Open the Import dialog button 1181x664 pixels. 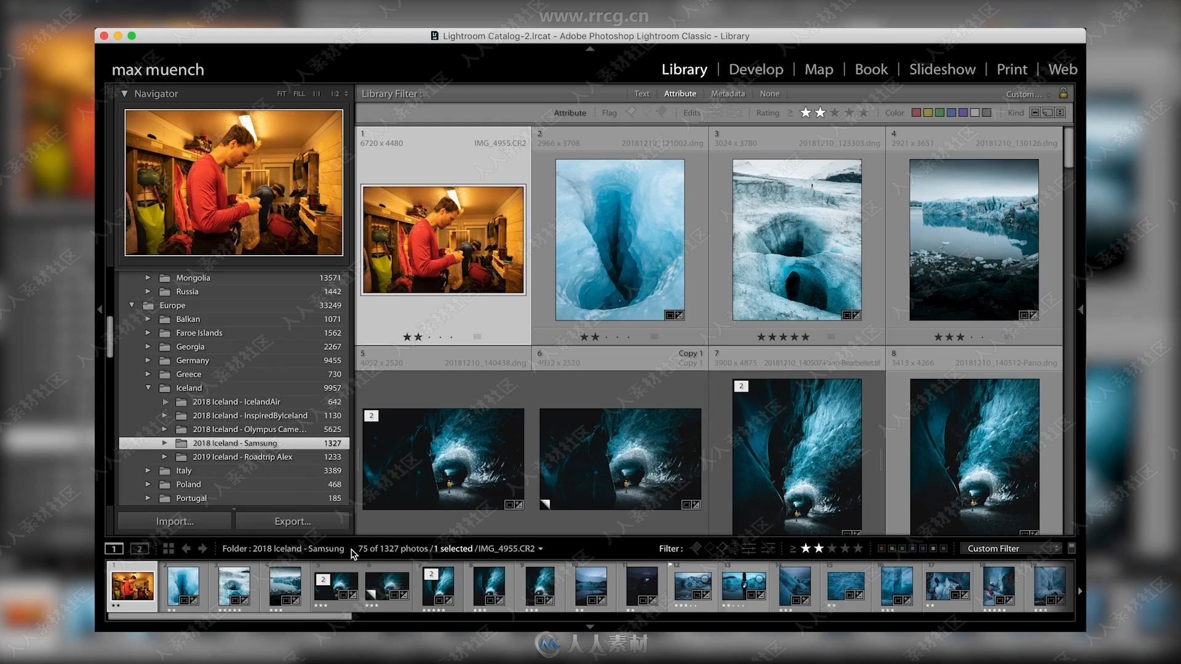[175, 521]
